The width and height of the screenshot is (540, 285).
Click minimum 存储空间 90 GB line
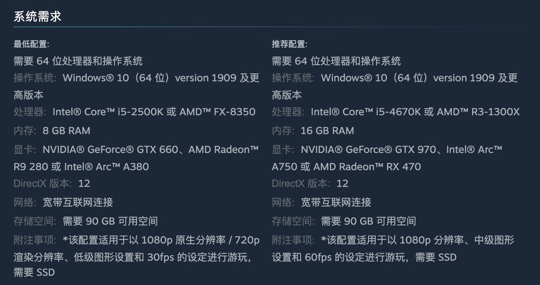(86, 221)
